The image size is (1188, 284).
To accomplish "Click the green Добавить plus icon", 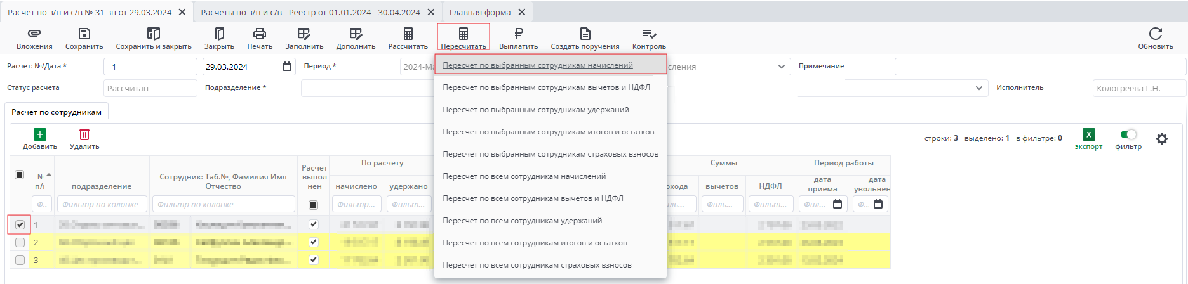I will click(40, 134).
